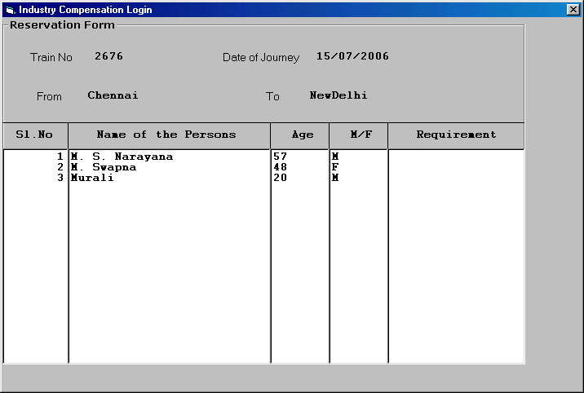
Task: Click the M/F column header
Action: click(x=359, y=136)
